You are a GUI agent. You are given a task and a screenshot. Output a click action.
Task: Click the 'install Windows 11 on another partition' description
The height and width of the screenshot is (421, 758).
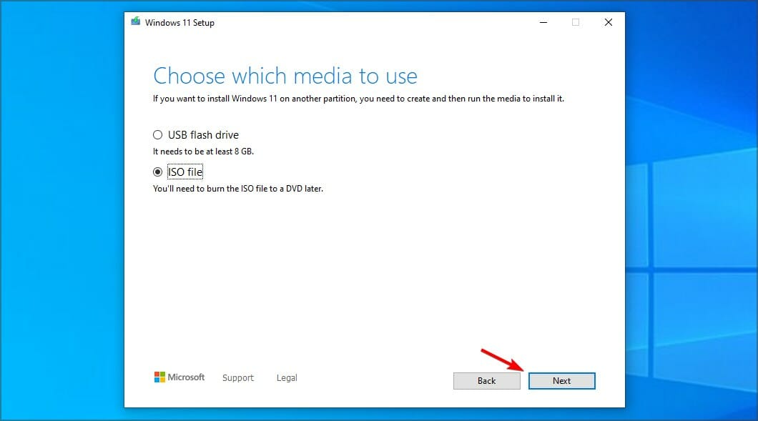tap(358, 99)
